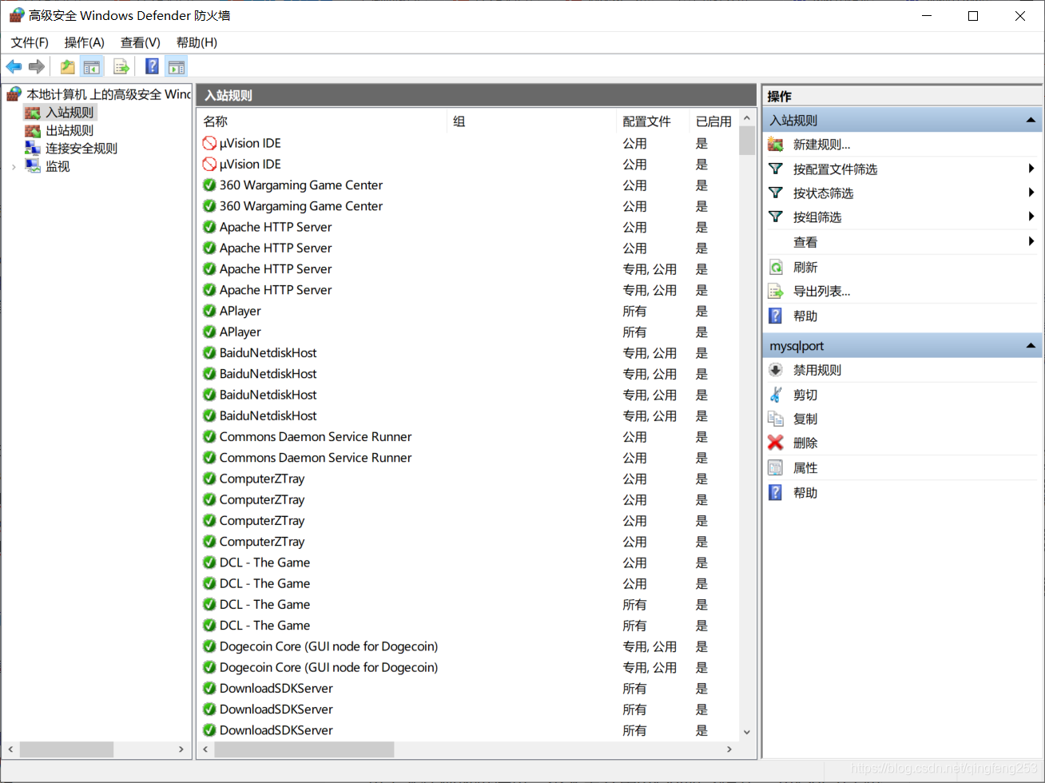Expand the 按状态筛选 submenu arrow

pyautogui.click(x=1031, y=193)
